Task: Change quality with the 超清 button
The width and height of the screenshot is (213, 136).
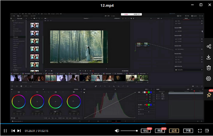Action: [174, 131]
